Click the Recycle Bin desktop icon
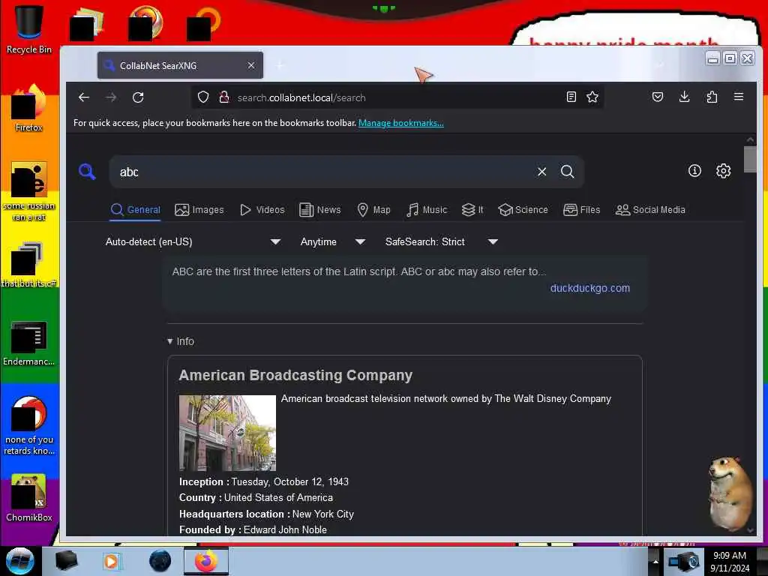 click(x=29, y=29)
